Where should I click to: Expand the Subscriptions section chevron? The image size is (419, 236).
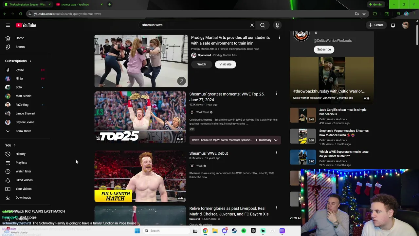point(30,61)
